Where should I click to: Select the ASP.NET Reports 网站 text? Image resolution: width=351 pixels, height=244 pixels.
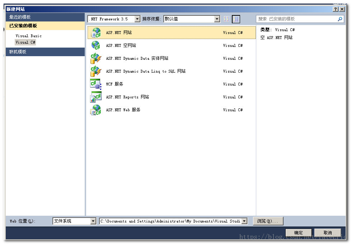coord(127,97)
